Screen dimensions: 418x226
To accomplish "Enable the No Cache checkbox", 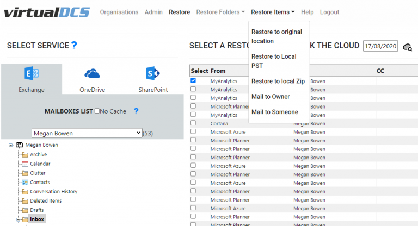I will (x=97, y=111).
